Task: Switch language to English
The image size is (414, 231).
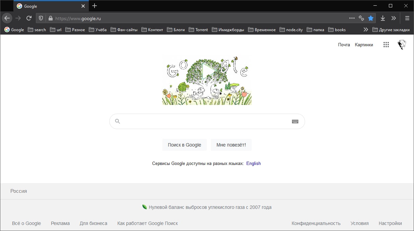Action: tap(253, 164)
